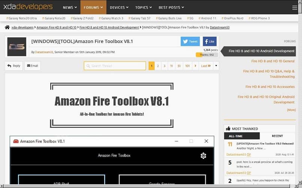Jump to page 51 of the thread
Image resolution: width=302 pixels, height=188 pixels.
(x=179, y=66)
